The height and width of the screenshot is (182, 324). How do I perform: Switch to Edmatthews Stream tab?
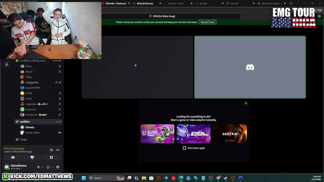pyautogui.click(x=270, y=4)
